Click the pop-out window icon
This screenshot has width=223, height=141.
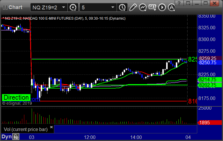click(188, 3)
